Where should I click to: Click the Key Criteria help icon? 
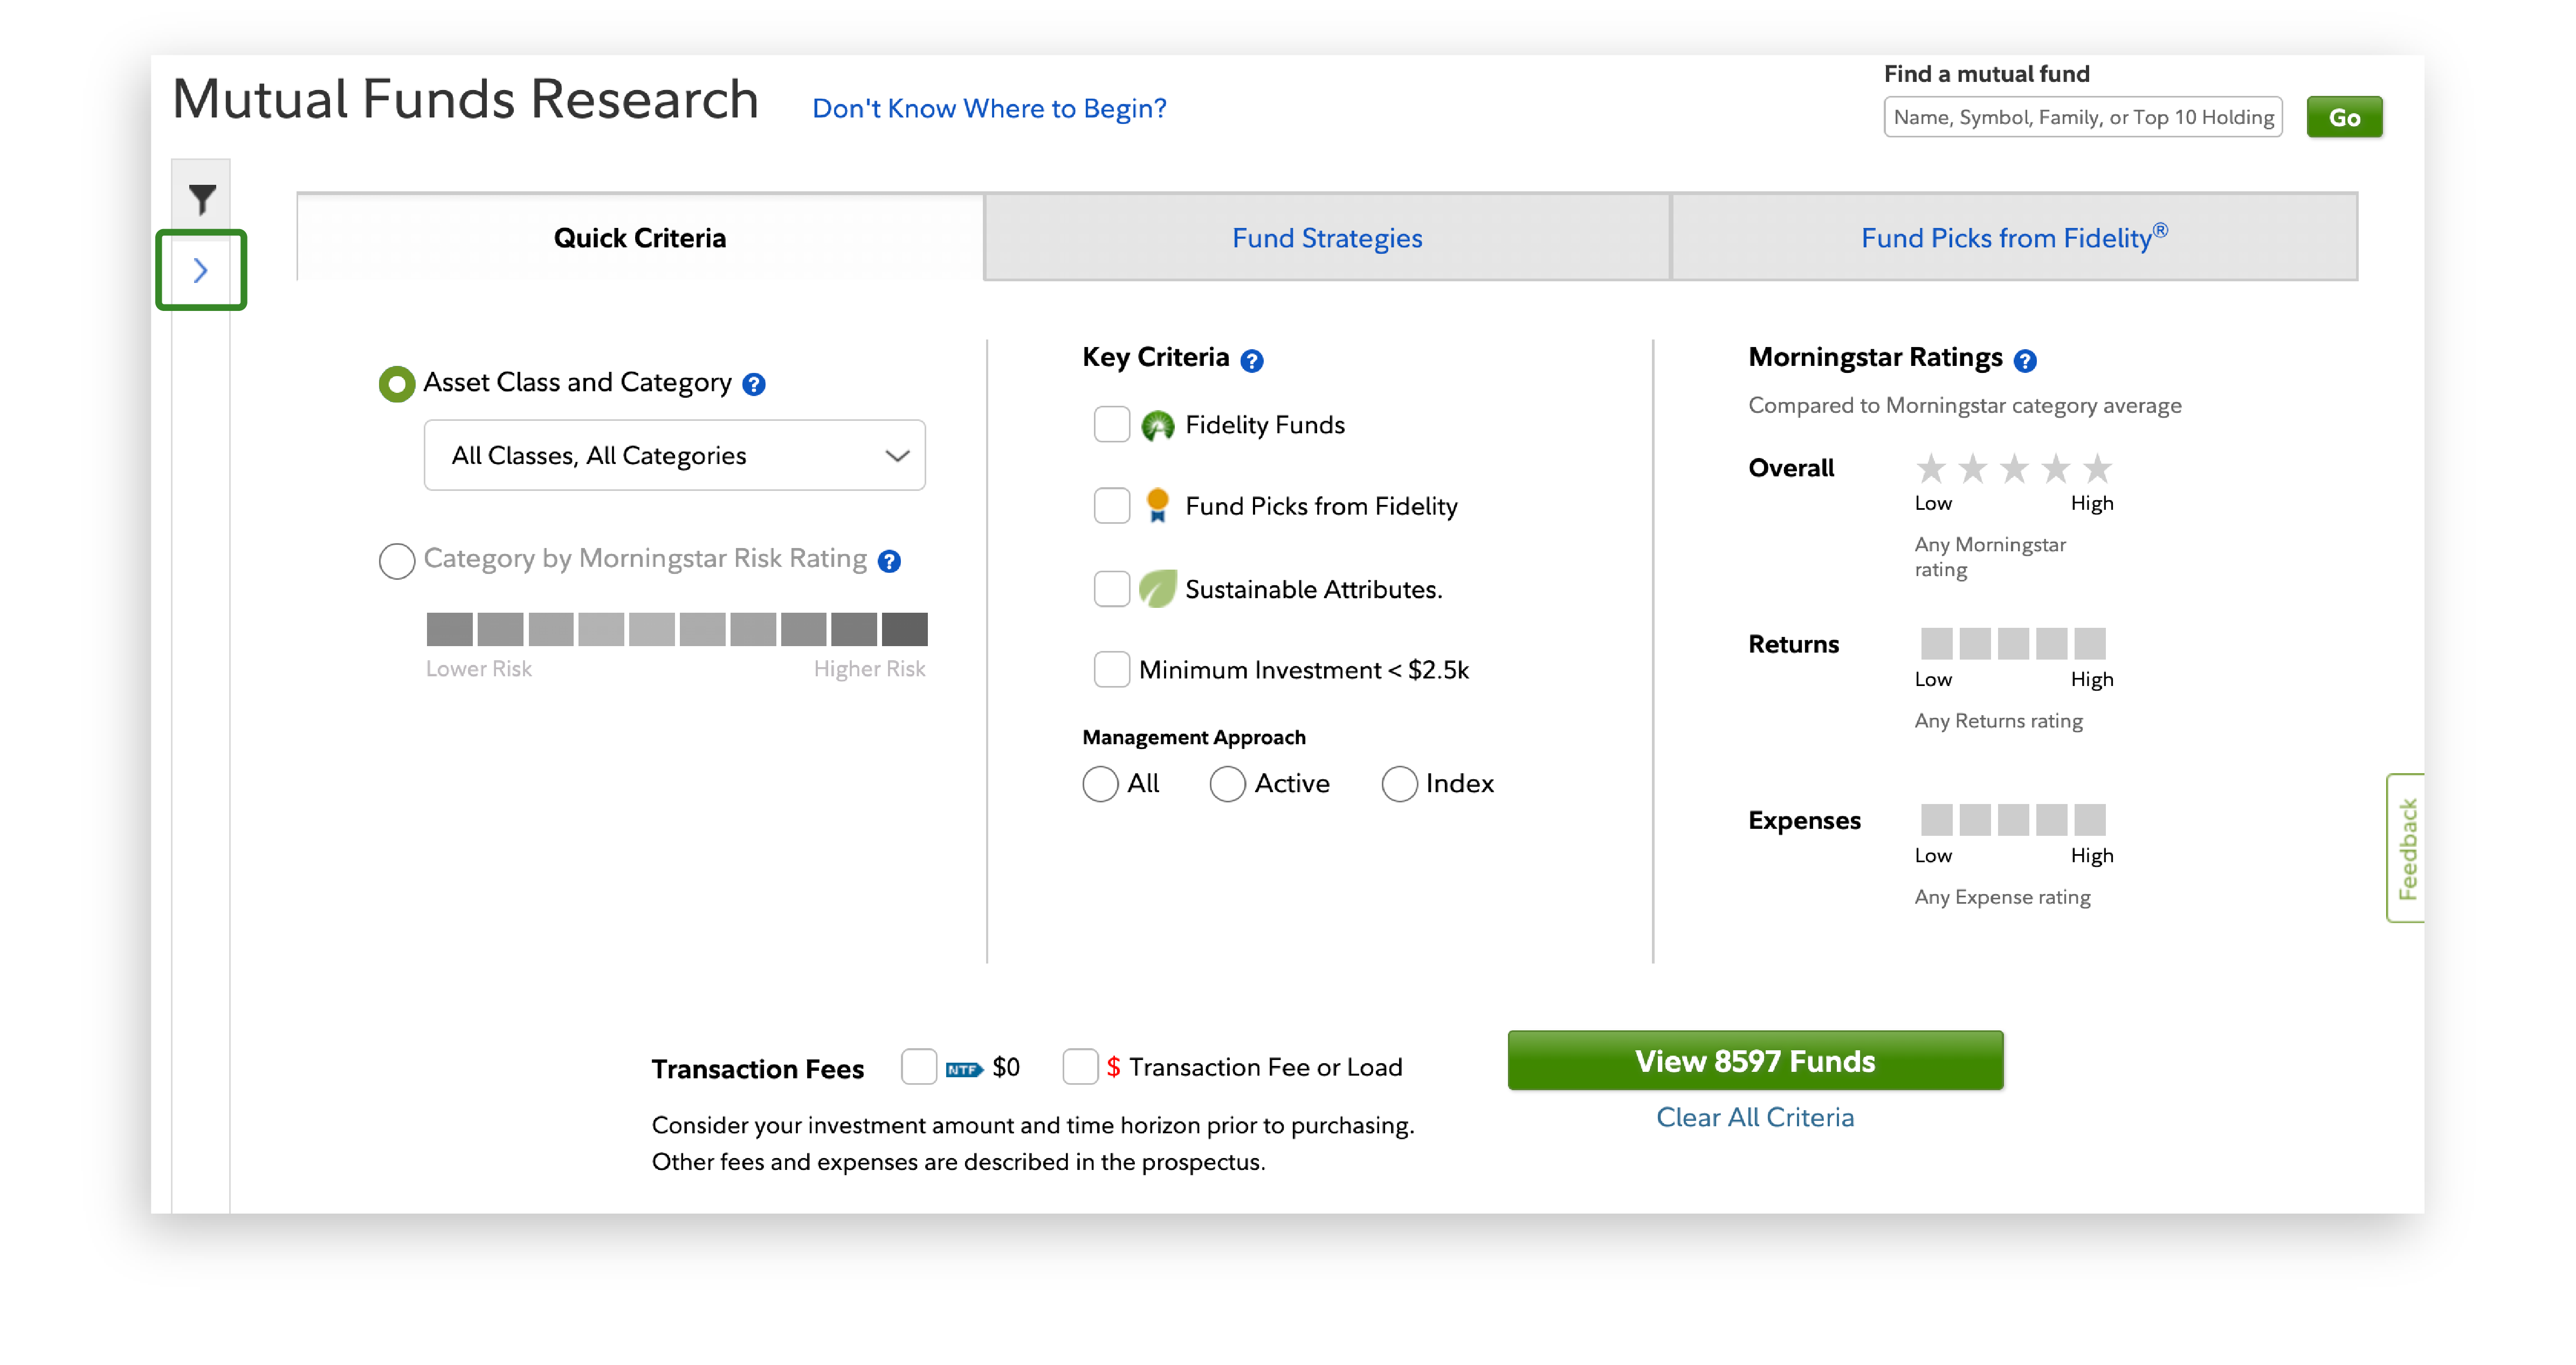coord(1251,360)
